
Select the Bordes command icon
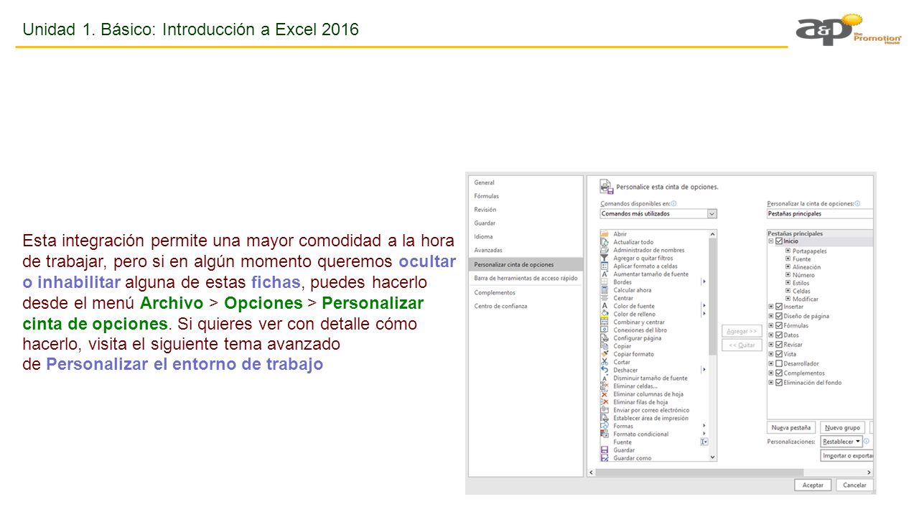[605, 282]
